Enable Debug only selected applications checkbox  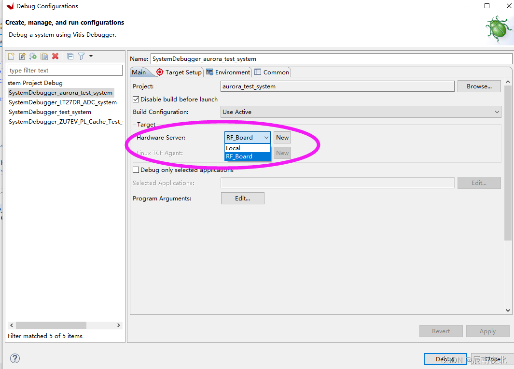[136, 170]
